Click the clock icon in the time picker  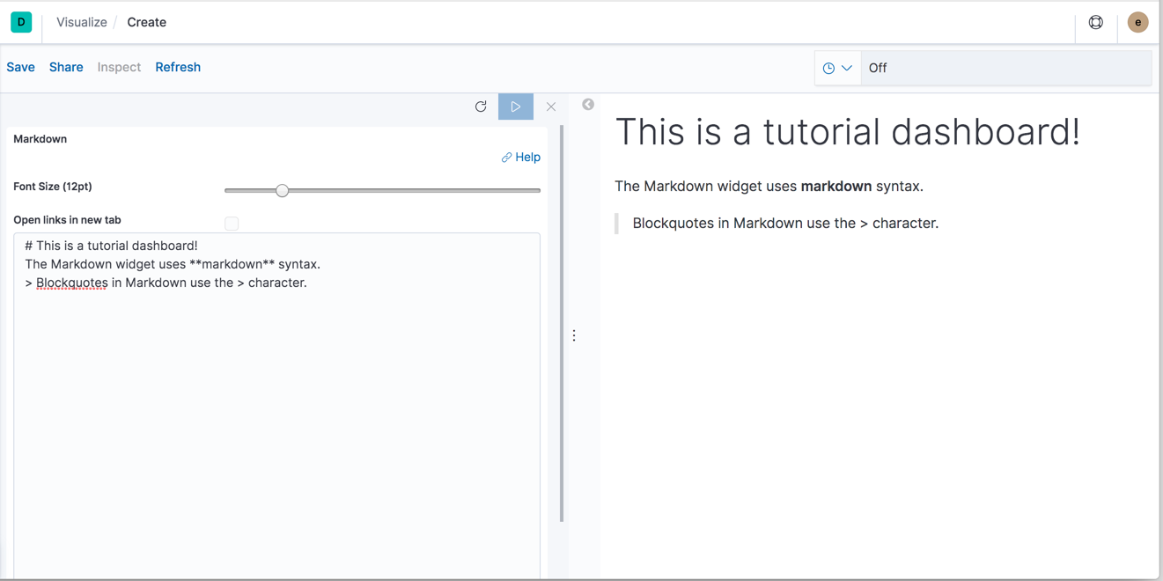[828, 67]
